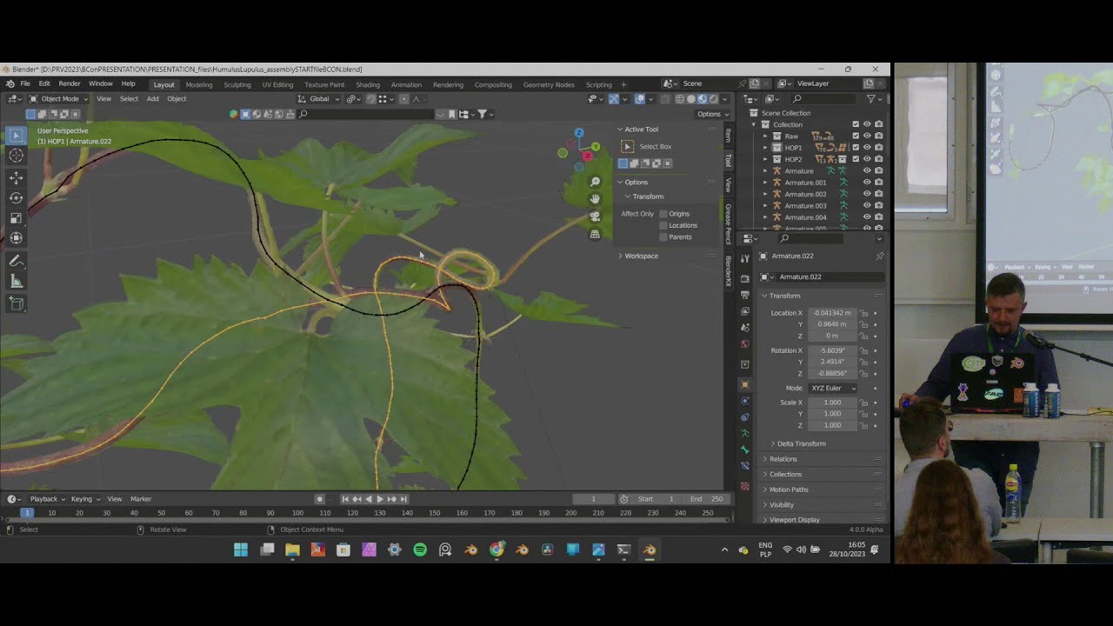Select the Transform tool

pyautogui.click(x=16, y=238)
